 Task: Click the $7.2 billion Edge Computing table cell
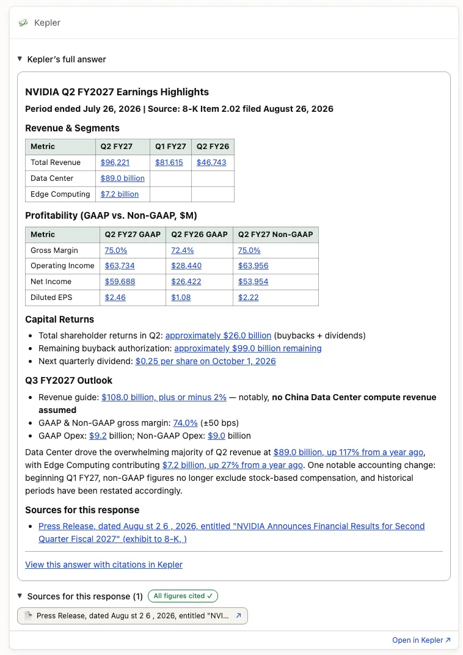pos(119,194)
